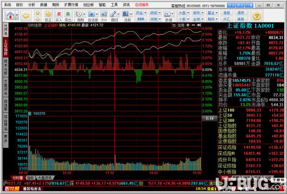This screenshot has width=287, height=194.
Task: Click the 外汇 toolbar button
Action: click(227, 19)
